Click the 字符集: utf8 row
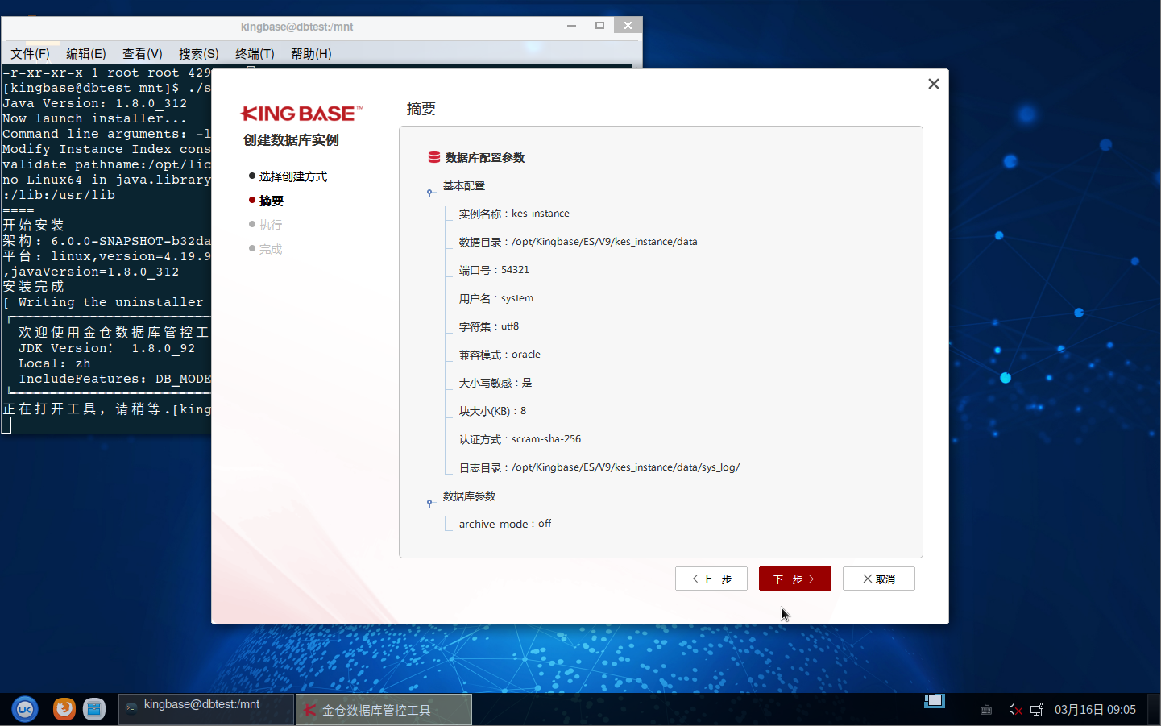Viewport: 1161px width, 726px height. click(489, 326)
